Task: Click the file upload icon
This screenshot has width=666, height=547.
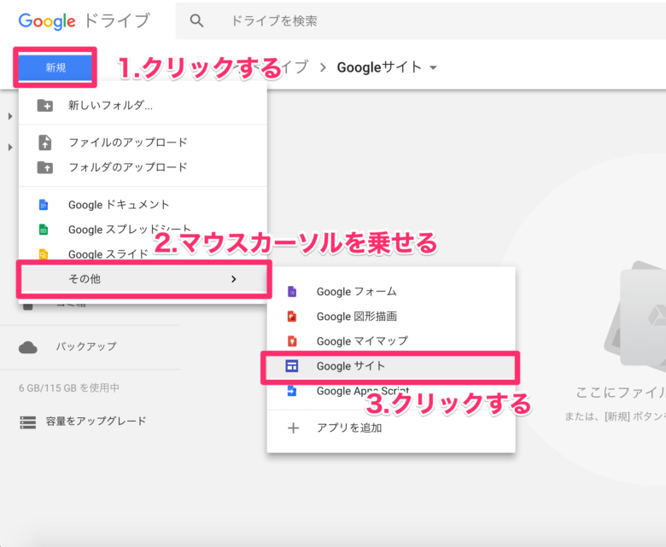Action: (45, 143)
